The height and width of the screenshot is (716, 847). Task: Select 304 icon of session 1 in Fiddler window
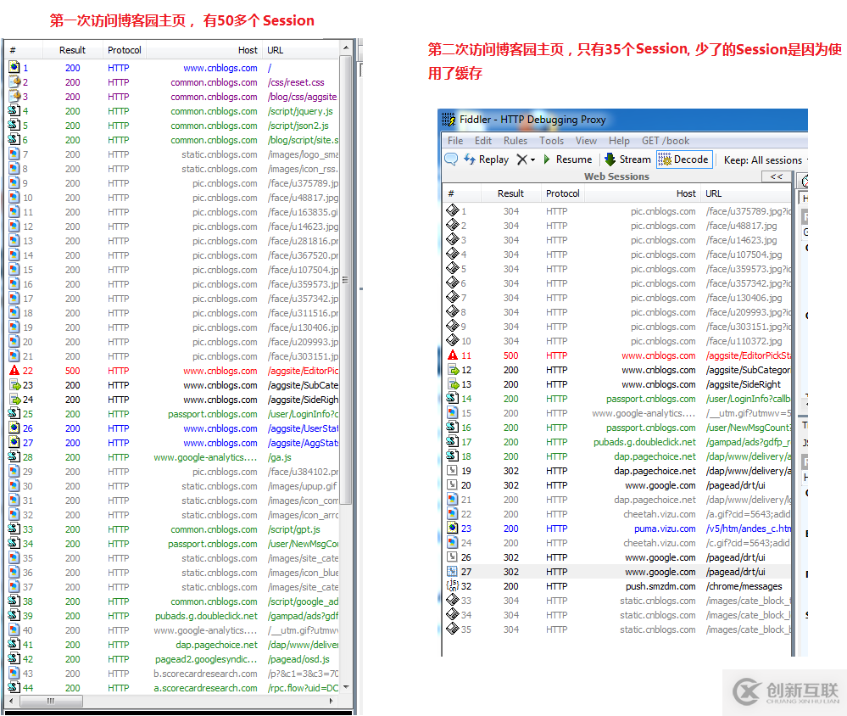point(452,210)
